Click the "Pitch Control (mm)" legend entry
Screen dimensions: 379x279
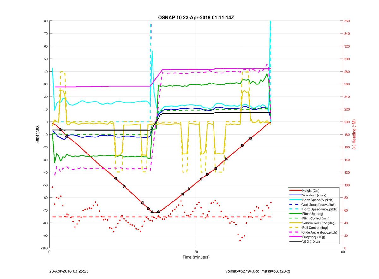pyautogui.click(x=316, y=218)
